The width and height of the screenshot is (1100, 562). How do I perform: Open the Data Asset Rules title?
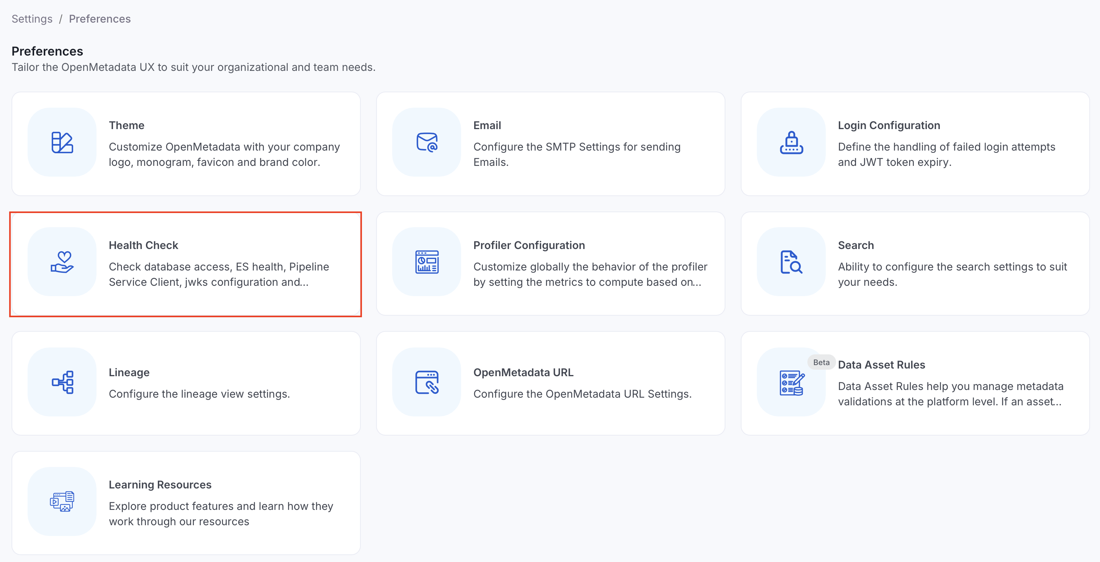coord(881,365)
